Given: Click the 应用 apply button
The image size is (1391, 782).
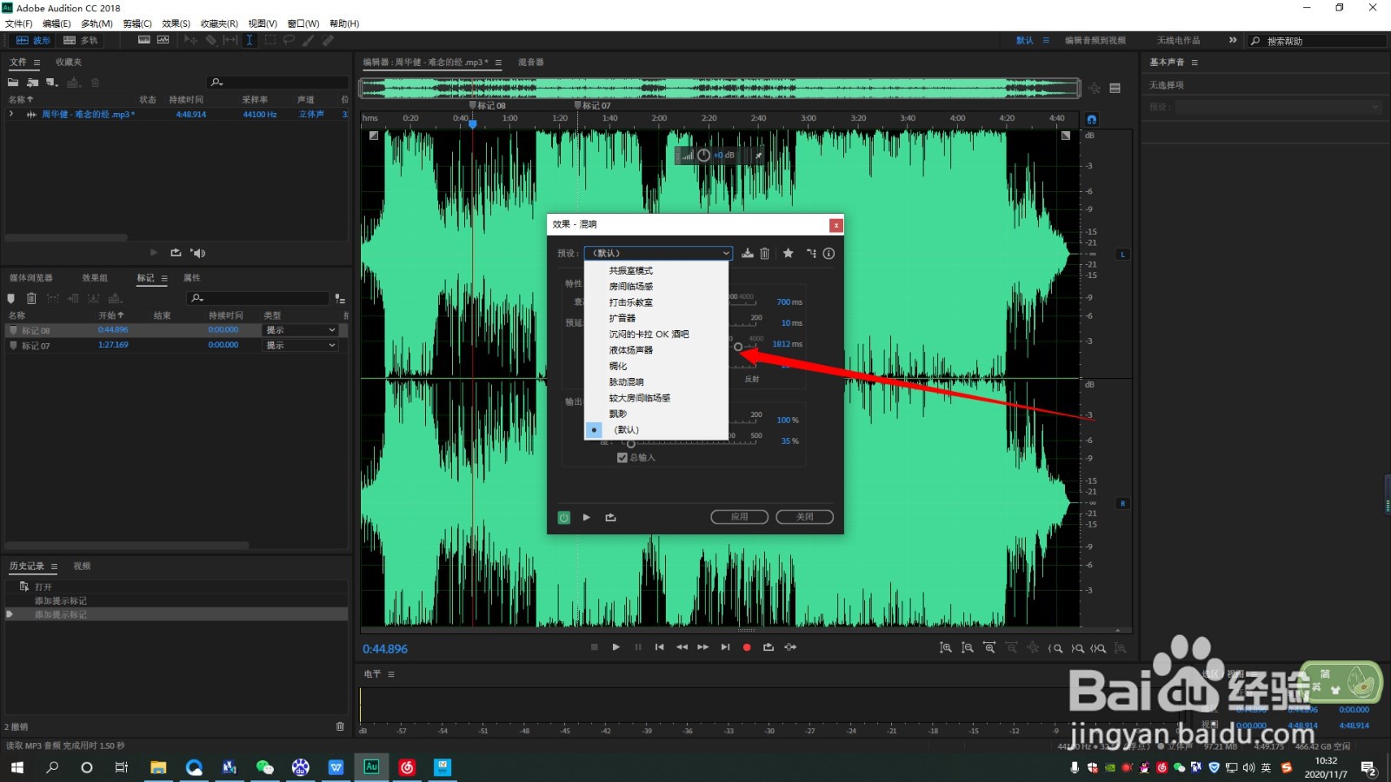Looking at the screenshot, I should [x=739, y=517].
